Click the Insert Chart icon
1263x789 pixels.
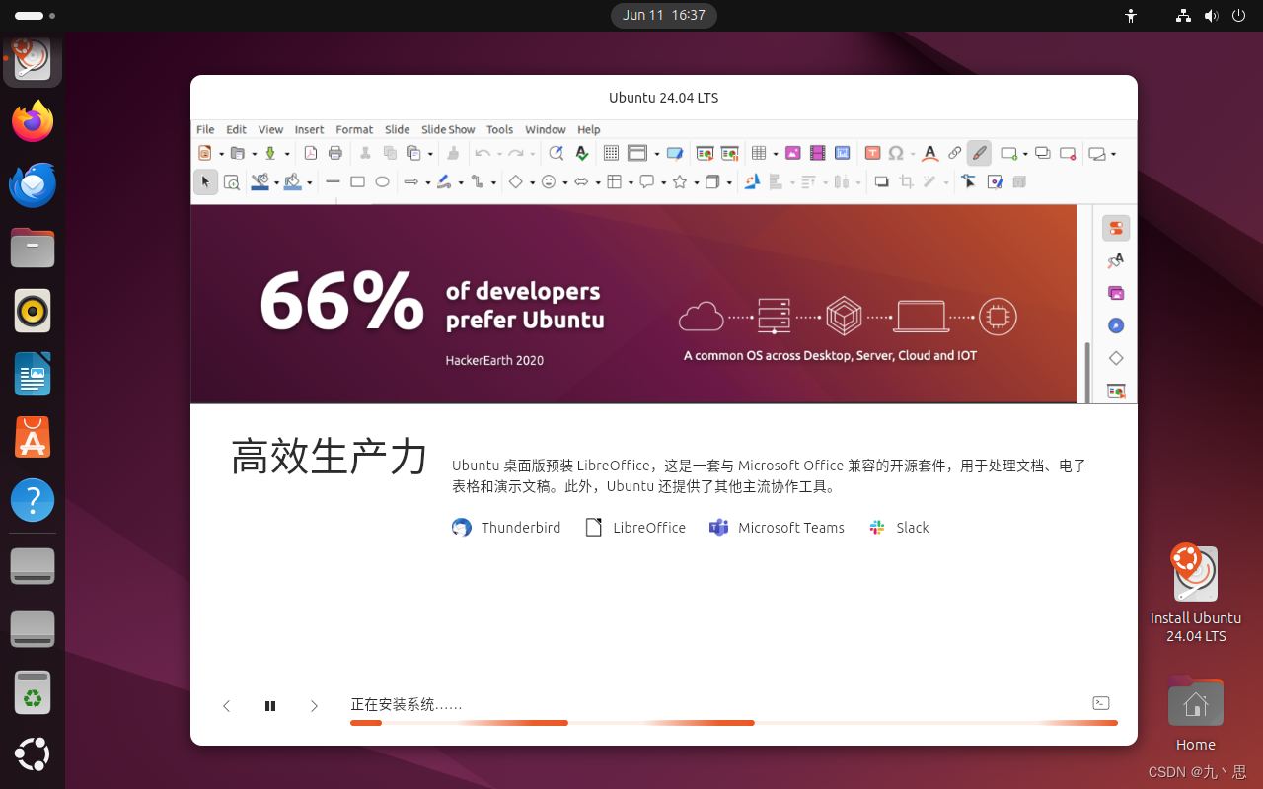pos(842,153)
